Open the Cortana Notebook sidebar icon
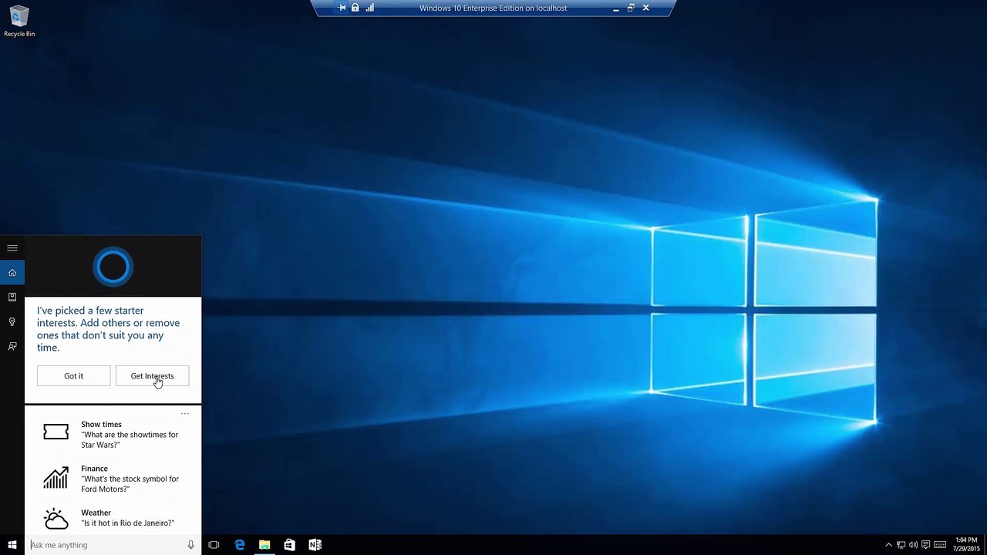This screenshot has height=555, width=987. pyautogui.click(x=12, y=297)
